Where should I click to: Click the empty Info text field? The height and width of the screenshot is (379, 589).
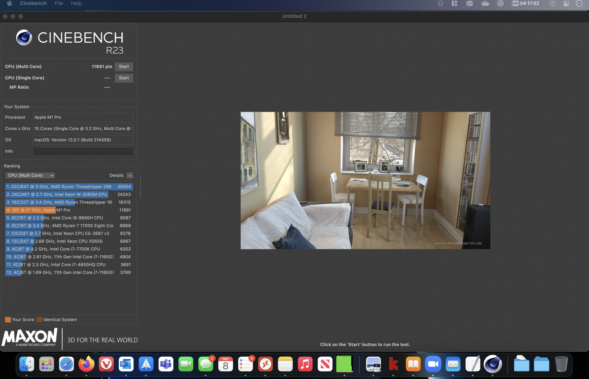point(83,151)
